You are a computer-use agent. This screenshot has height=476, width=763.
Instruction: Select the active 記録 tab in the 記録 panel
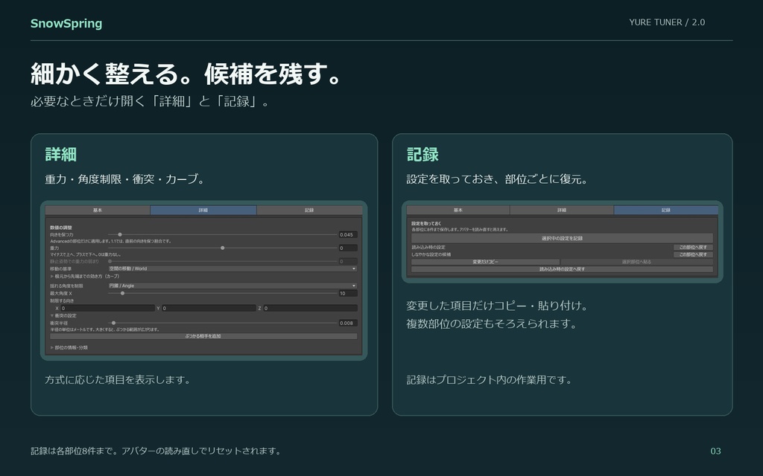[666, 210]
